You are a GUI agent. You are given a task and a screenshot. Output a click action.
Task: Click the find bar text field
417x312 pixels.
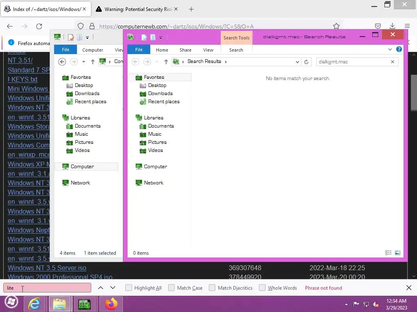coord(47,288)
